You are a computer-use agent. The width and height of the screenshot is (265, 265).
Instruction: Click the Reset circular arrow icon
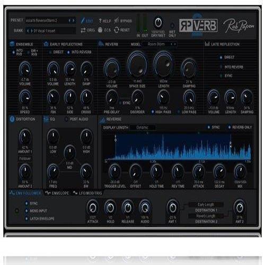[117, 30]
